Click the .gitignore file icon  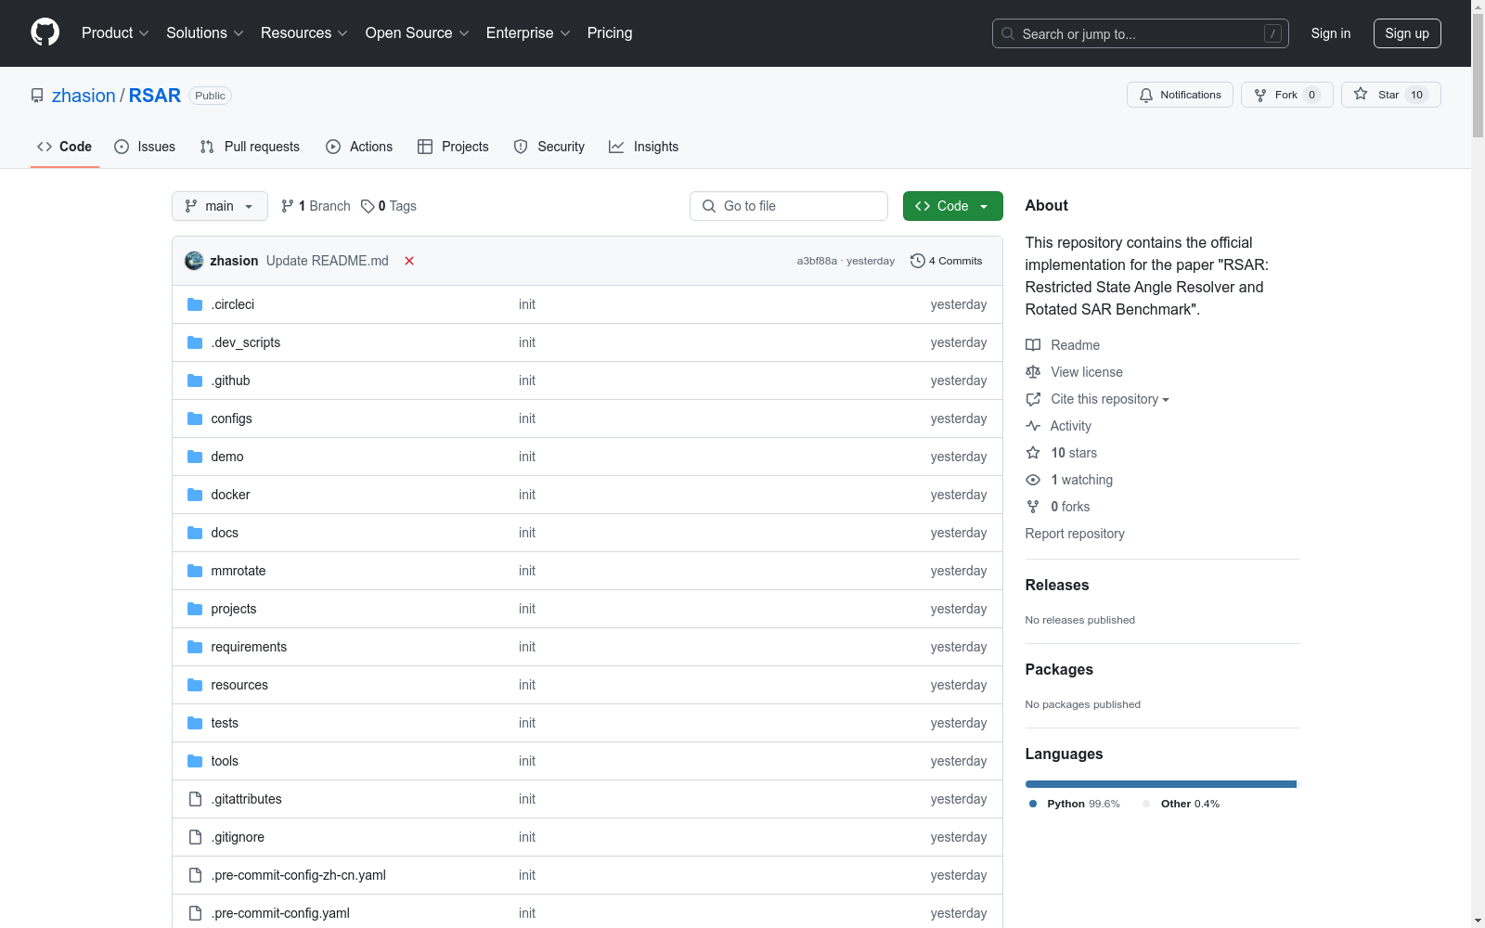coord(195,837)
